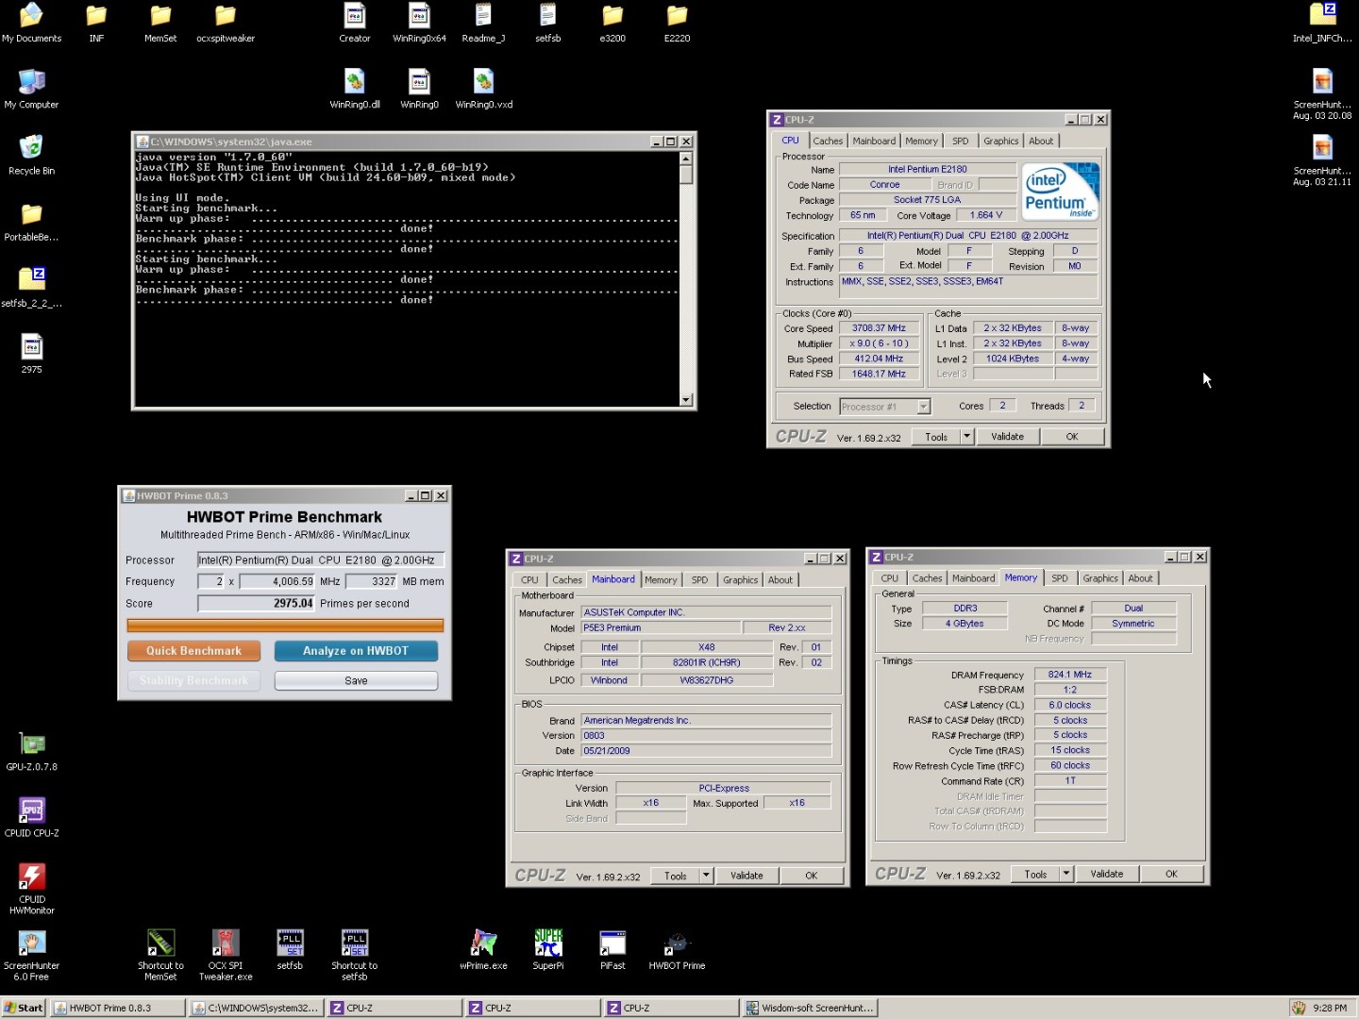Click the java.exe console scroll down arrow
Screen dimensions: 1359x1019
pos(686,400)
